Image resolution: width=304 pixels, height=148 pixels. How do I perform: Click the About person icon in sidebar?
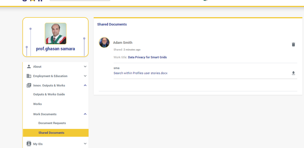point(29,67)
